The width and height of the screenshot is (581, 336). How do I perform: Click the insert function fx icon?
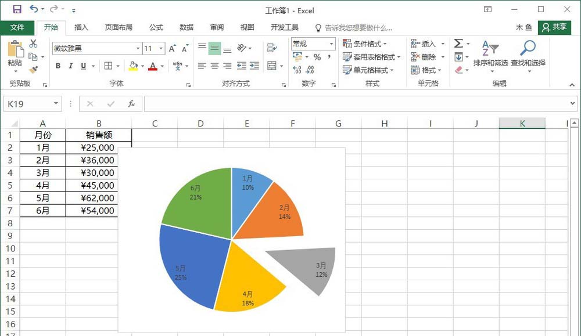(131, 104)
